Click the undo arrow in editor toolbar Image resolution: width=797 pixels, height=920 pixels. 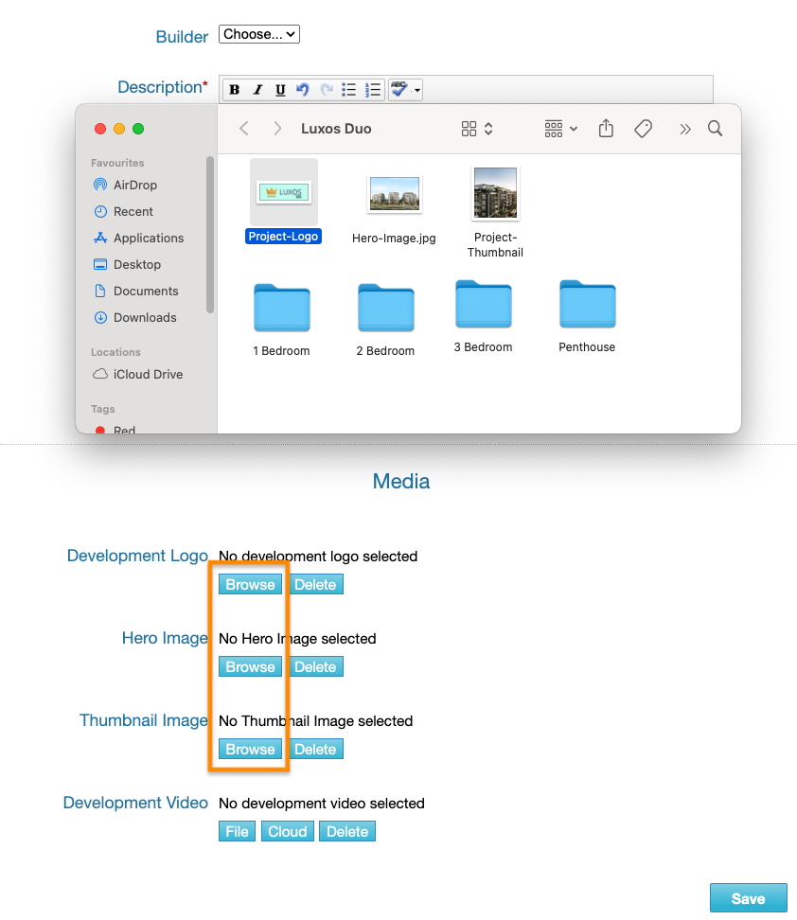coord(303,90)
